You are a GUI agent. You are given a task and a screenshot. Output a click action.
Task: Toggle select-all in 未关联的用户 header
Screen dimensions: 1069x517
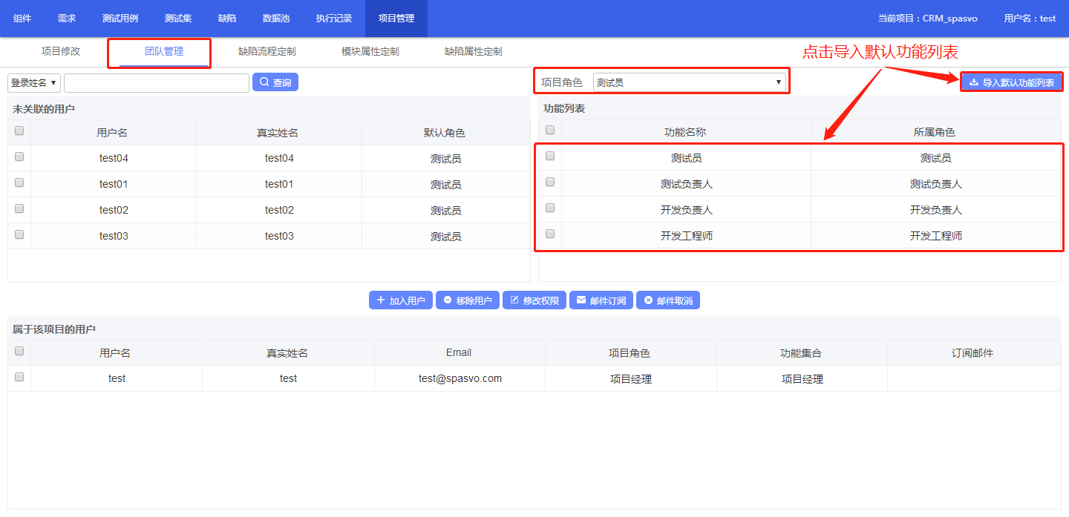tap(19, 131)
